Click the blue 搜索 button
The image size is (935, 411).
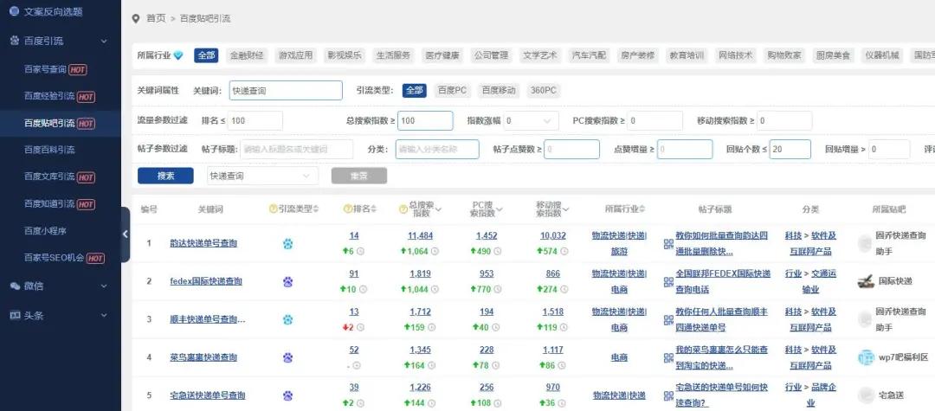pos(165,176)
